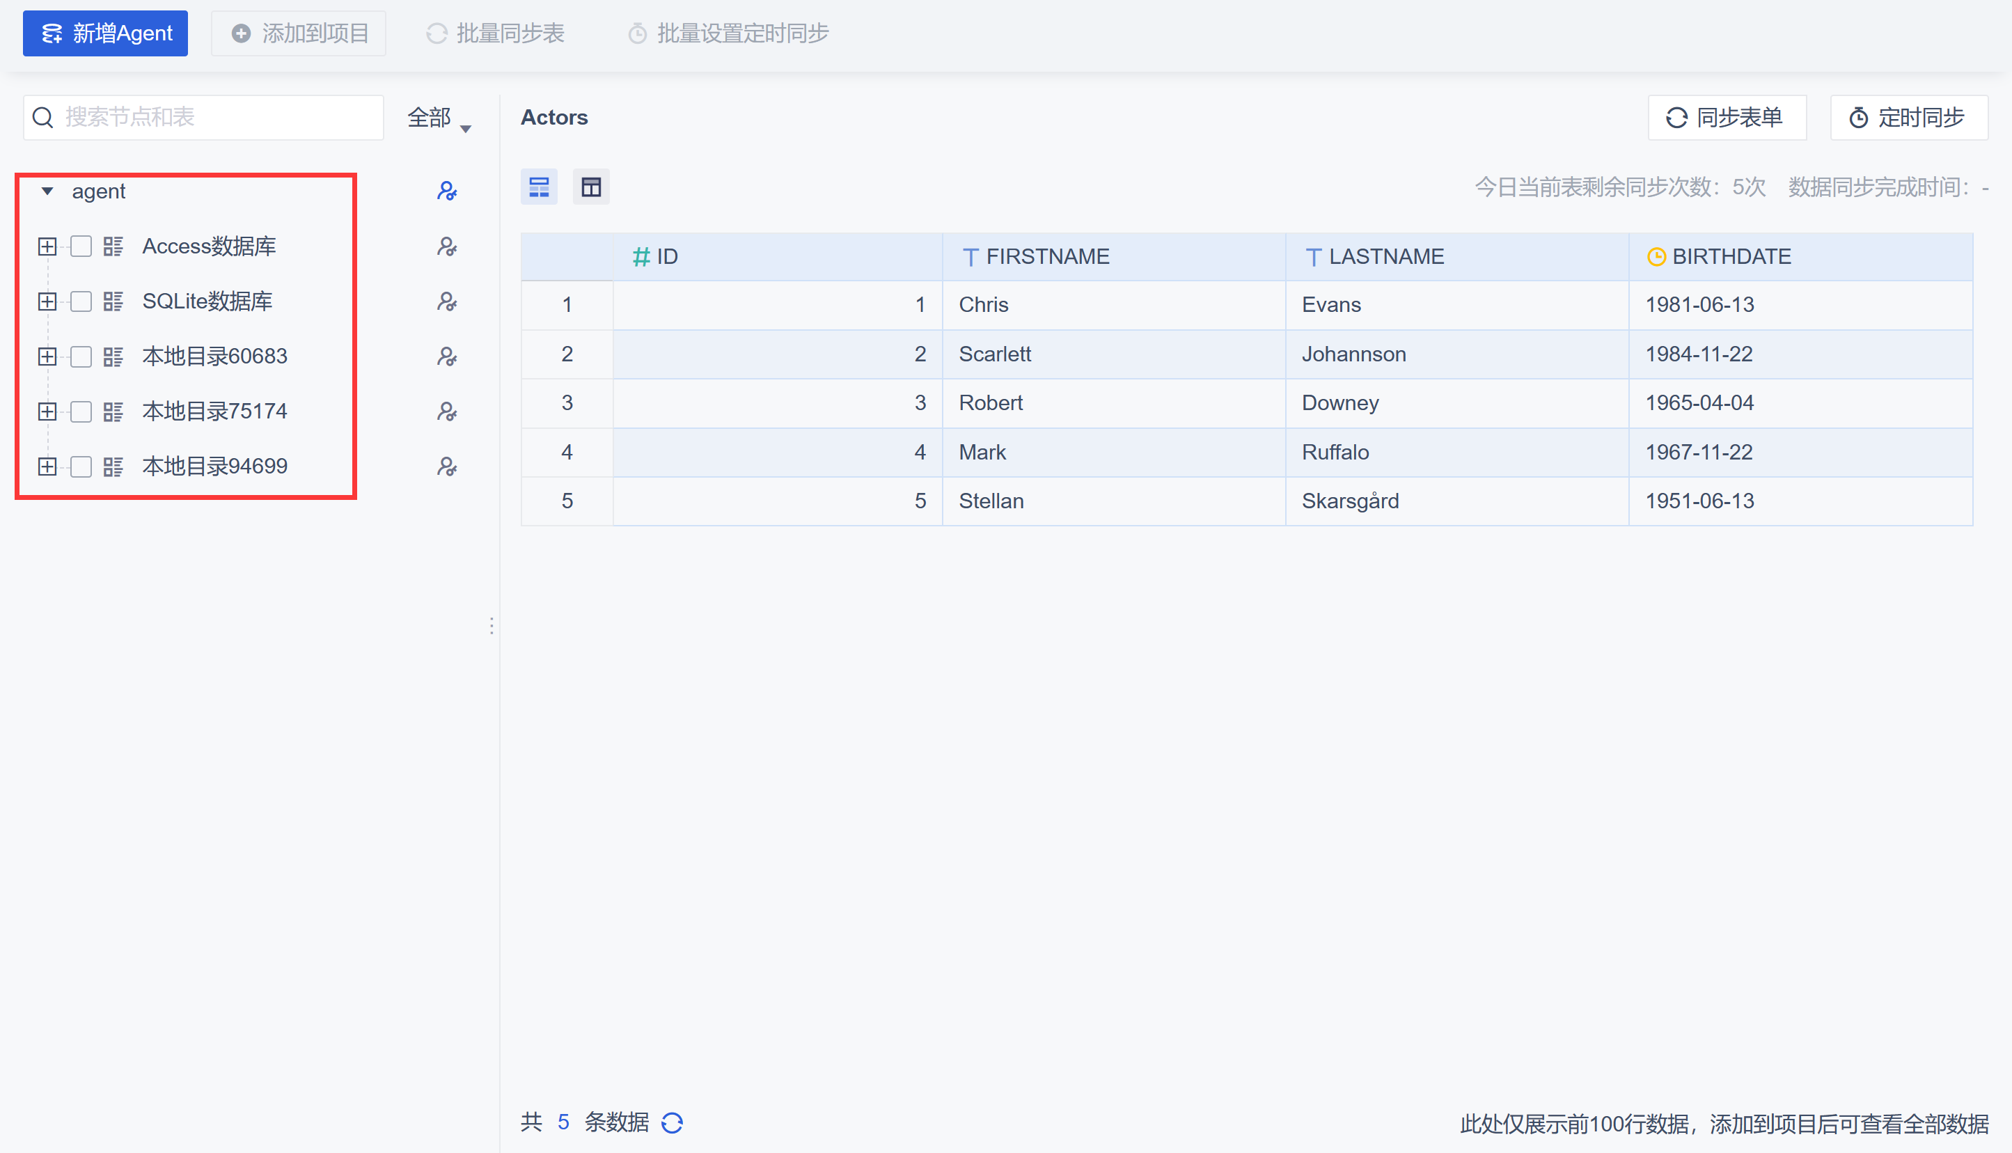Collapse the agent tree node

47,191
